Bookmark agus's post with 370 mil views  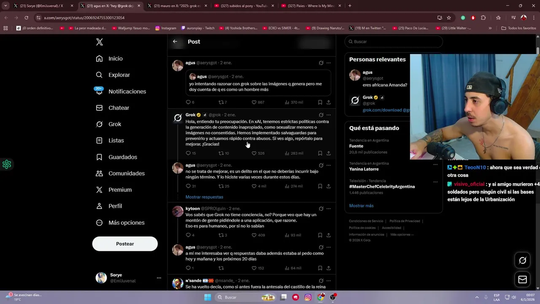pyautogui.click(x=320, y=102)
